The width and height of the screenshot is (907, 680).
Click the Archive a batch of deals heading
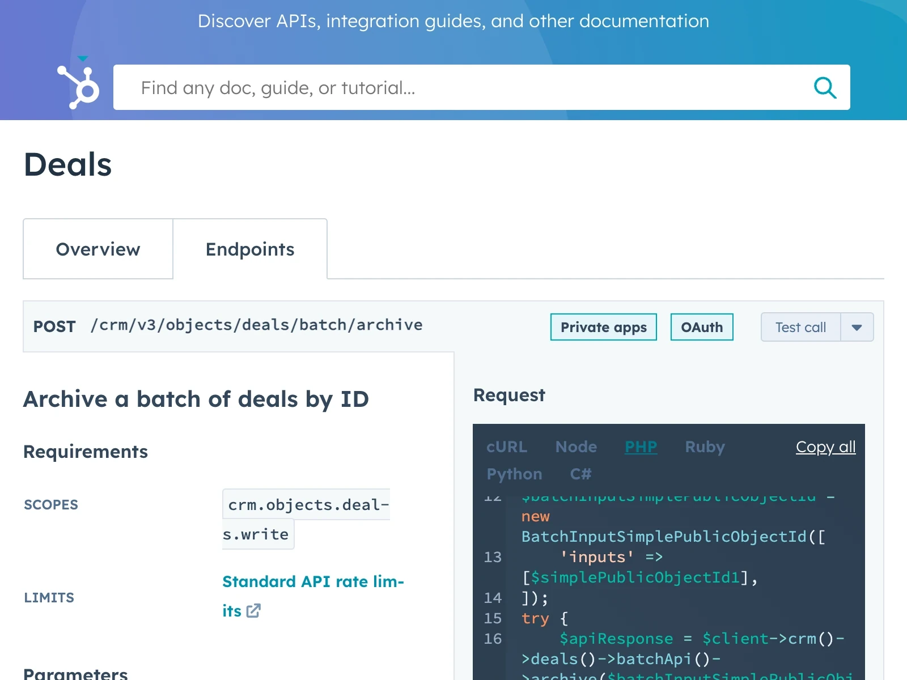tap(196, 399)
